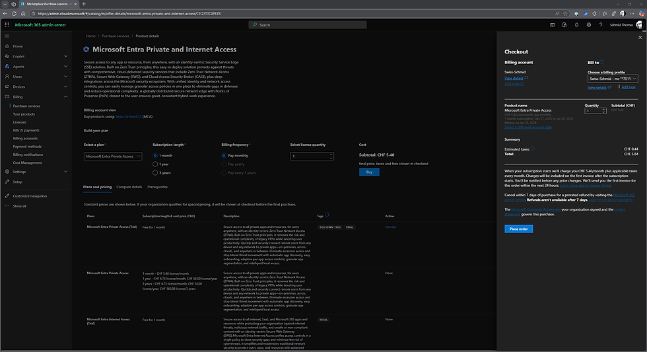This screenshot has width=647, height=352.
Task: Click the Tags column info icon
Action: [327, 215]
